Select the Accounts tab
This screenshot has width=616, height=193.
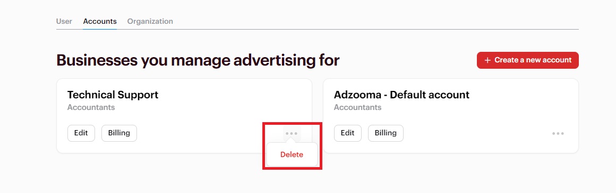point(100,21)
